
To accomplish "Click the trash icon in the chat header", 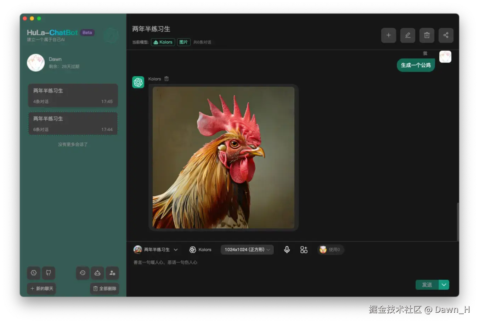I will point(427,35).
